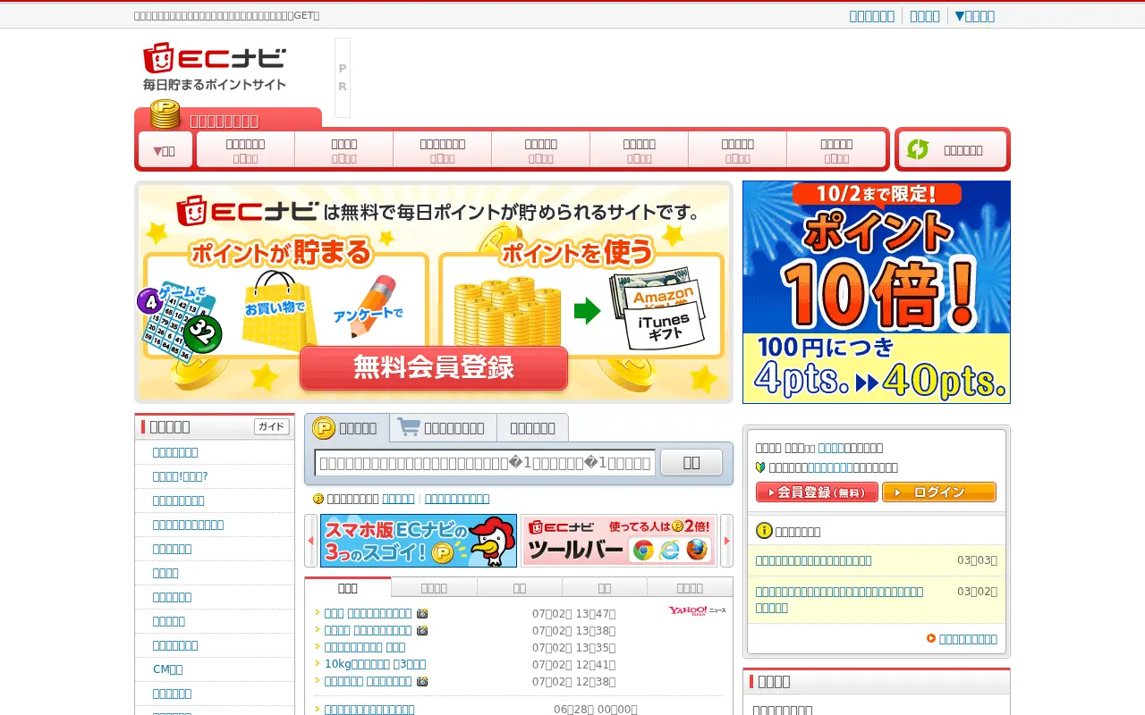Select the shopping cart search tab
The height and width of the screenshot is (715, 1145).
pos(444,428)
